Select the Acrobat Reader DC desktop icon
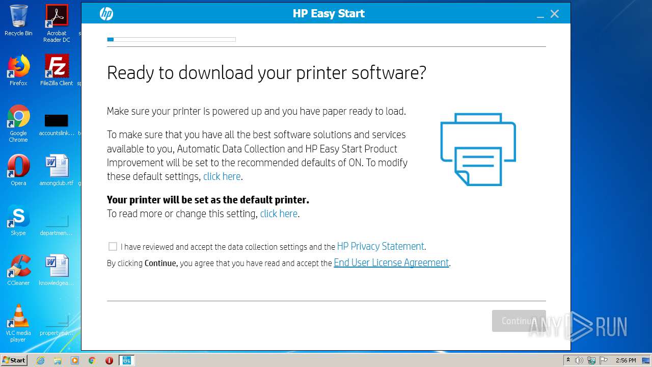 [x=57, y=23]
